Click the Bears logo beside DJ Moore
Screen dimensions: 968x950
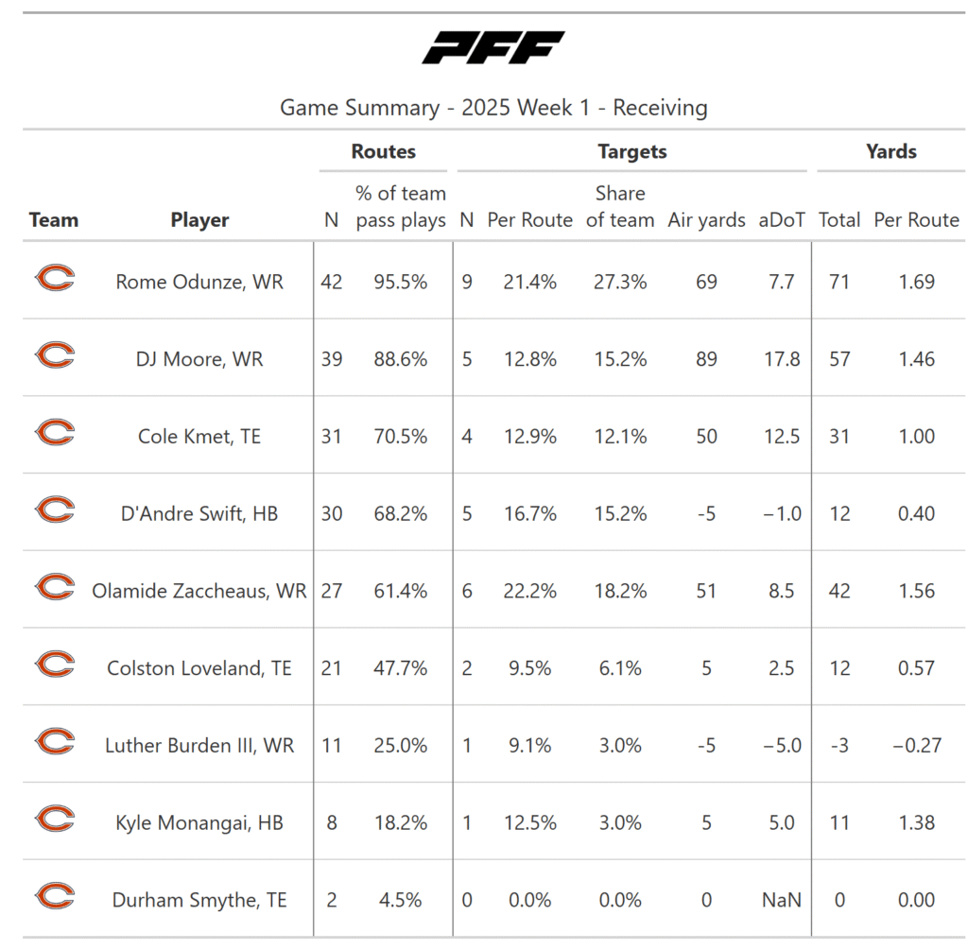54,356
